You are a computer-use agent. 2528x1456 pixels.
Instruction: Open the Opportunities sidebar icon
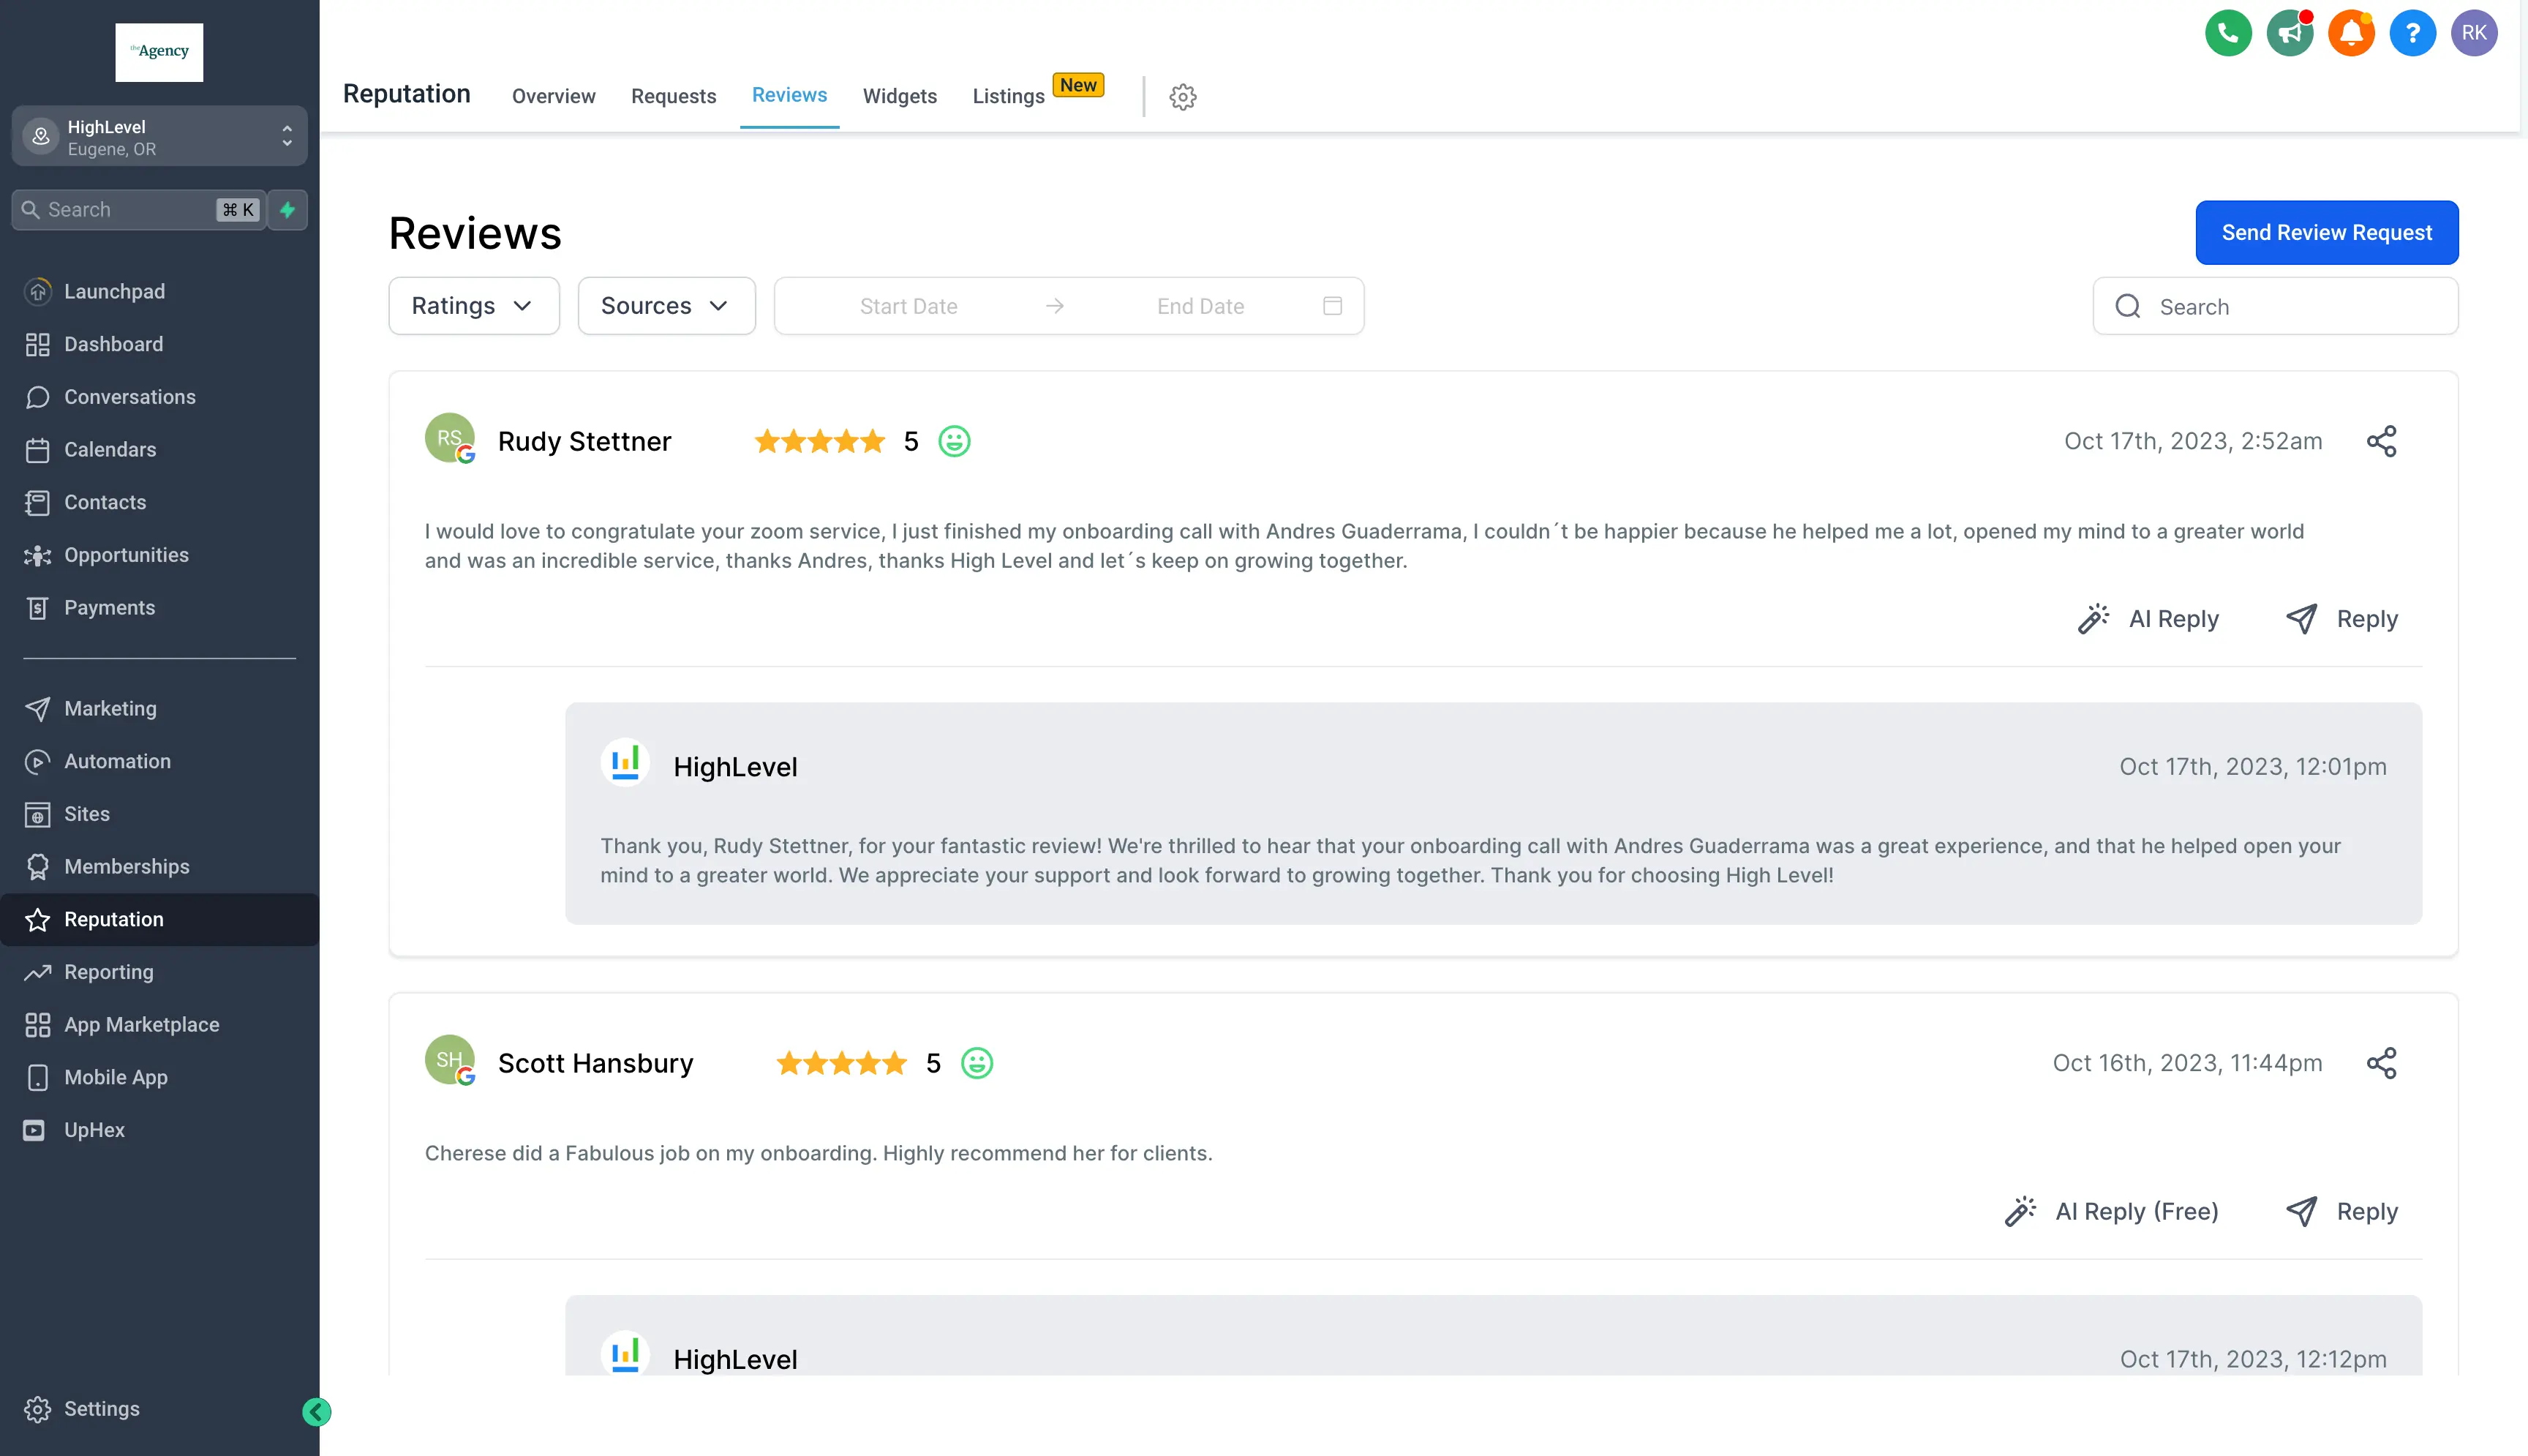coord(37,555)
